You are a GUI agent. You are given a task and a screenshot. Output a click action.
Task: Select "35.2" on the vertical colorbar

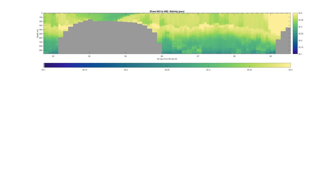pyautogui.click(x=300, y=41)
